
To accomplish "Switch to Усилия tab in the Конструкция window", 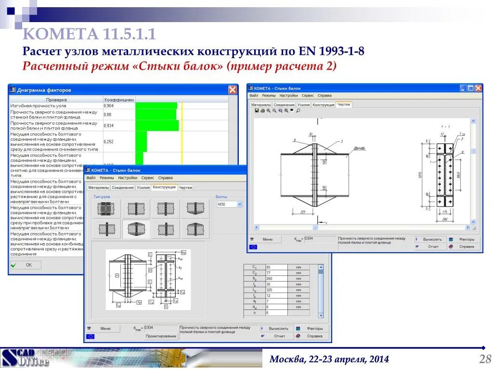I will [143, 188].
